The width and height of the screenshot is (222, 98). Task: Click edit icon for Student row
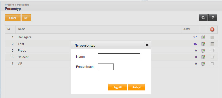point(203,57)
